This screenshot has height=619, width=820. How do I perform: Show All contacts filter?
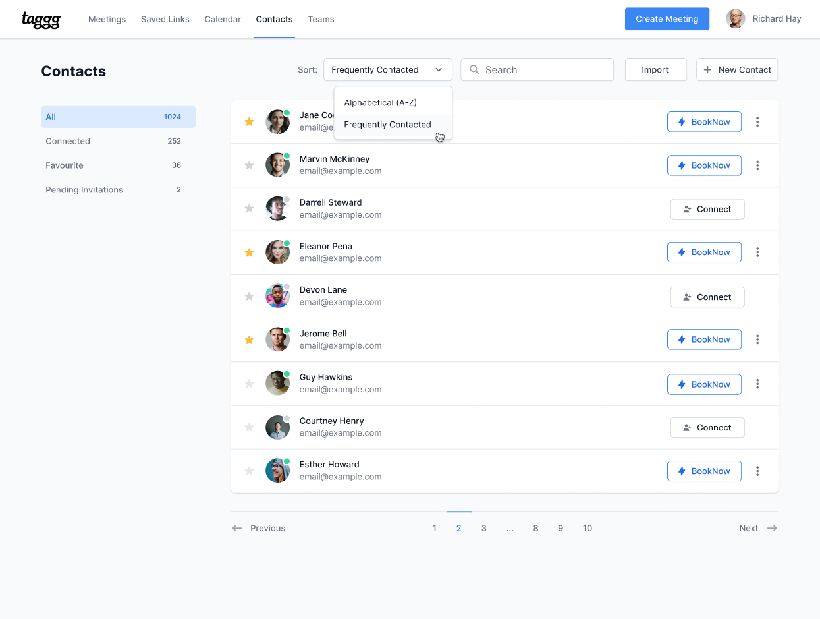pyautogui.click(x=119, y=117)
